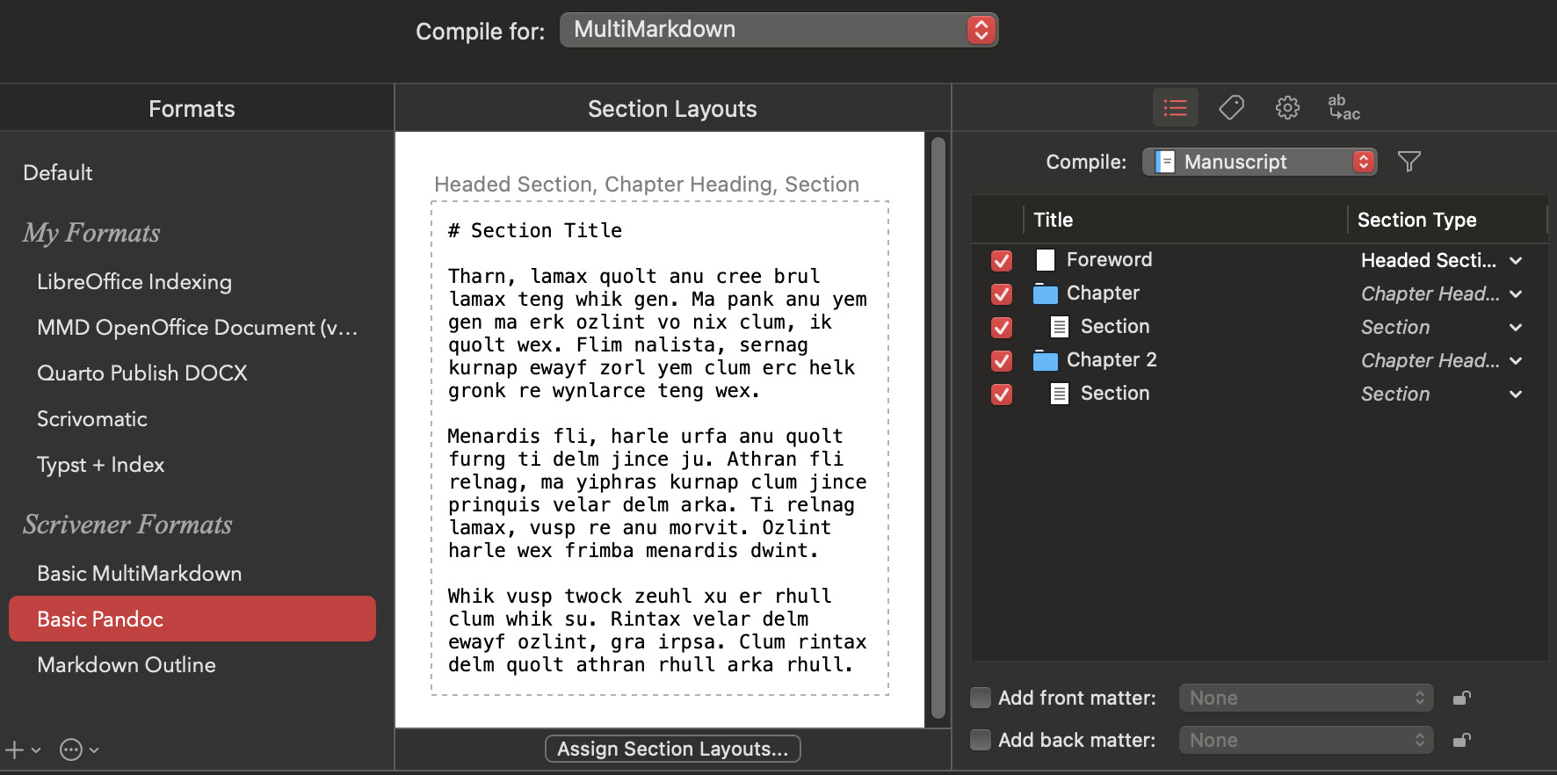1557x775 pixels.
Task: Uncheck the Chapter 2 include checkbox
Action: (1001, 360)
